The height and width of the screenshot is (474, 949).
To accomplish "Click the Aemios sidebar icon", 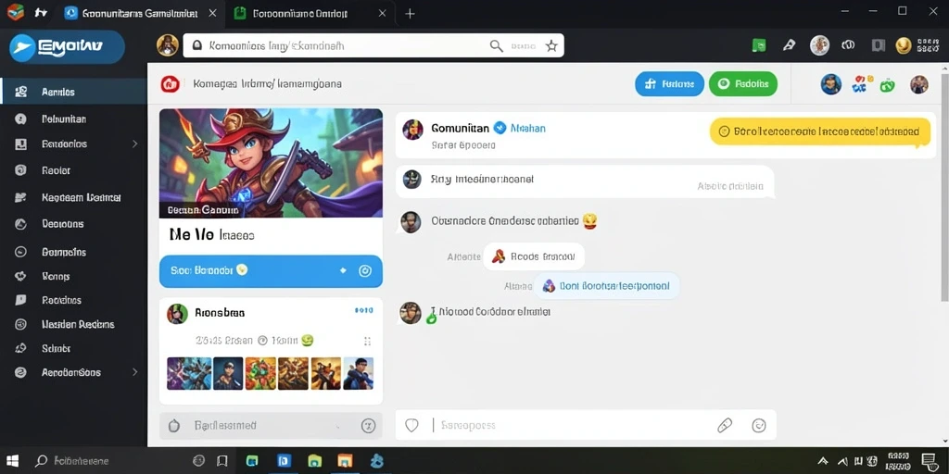I will 21,92.
